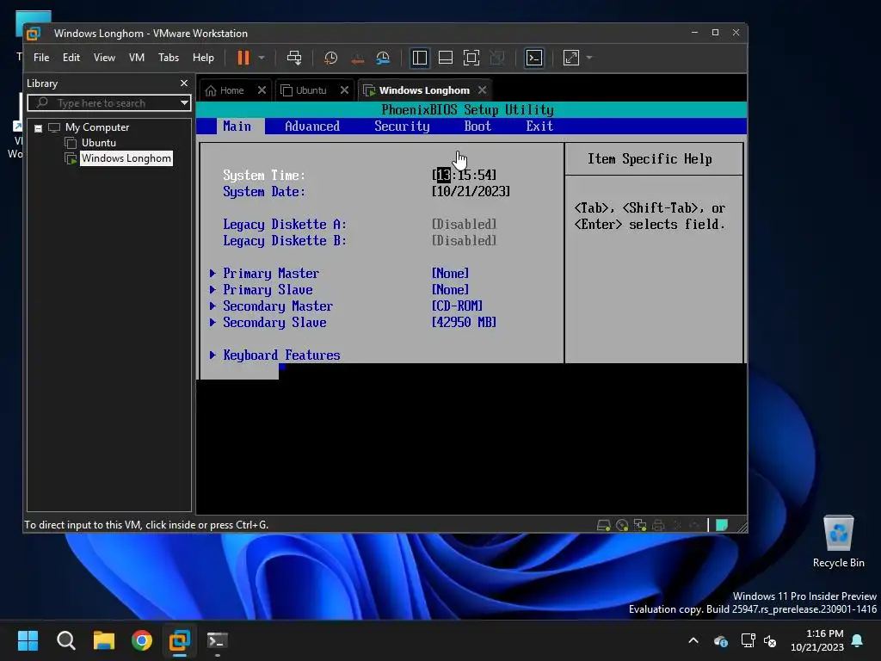Viewport: 881px width, 661px height.
Task: Open the Exit BIOS menu
Action: (x=539, y=127)
